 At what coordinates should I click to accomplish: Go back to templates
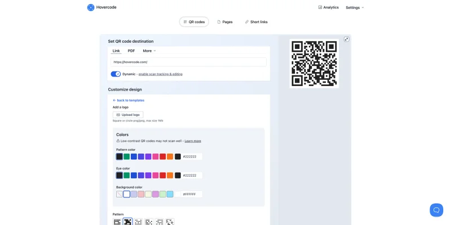click(129, 101)
